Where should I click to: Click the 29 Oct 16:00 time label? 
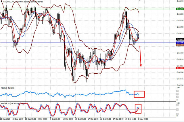(131, 119)
